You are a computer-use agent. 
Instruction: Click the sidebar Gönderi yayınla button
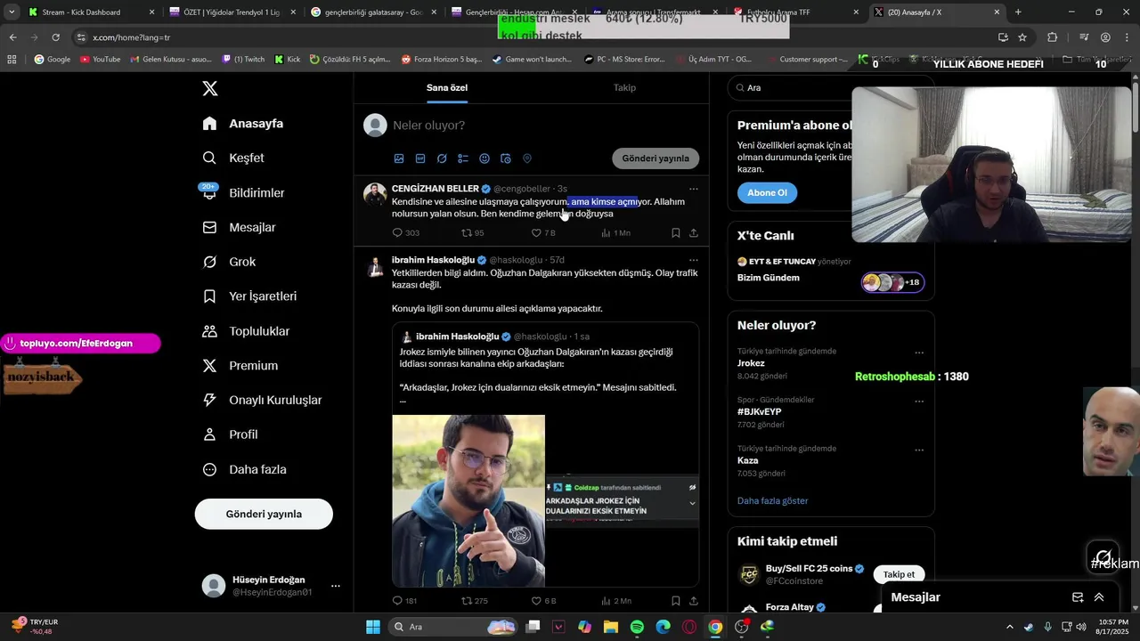click(x=264, y=514)
